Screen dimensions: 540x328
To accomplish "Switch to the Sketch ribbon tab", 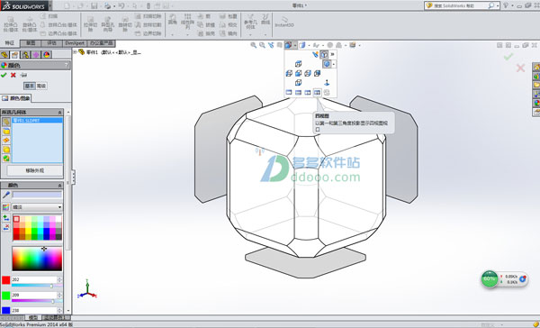I will coord(31,43).
